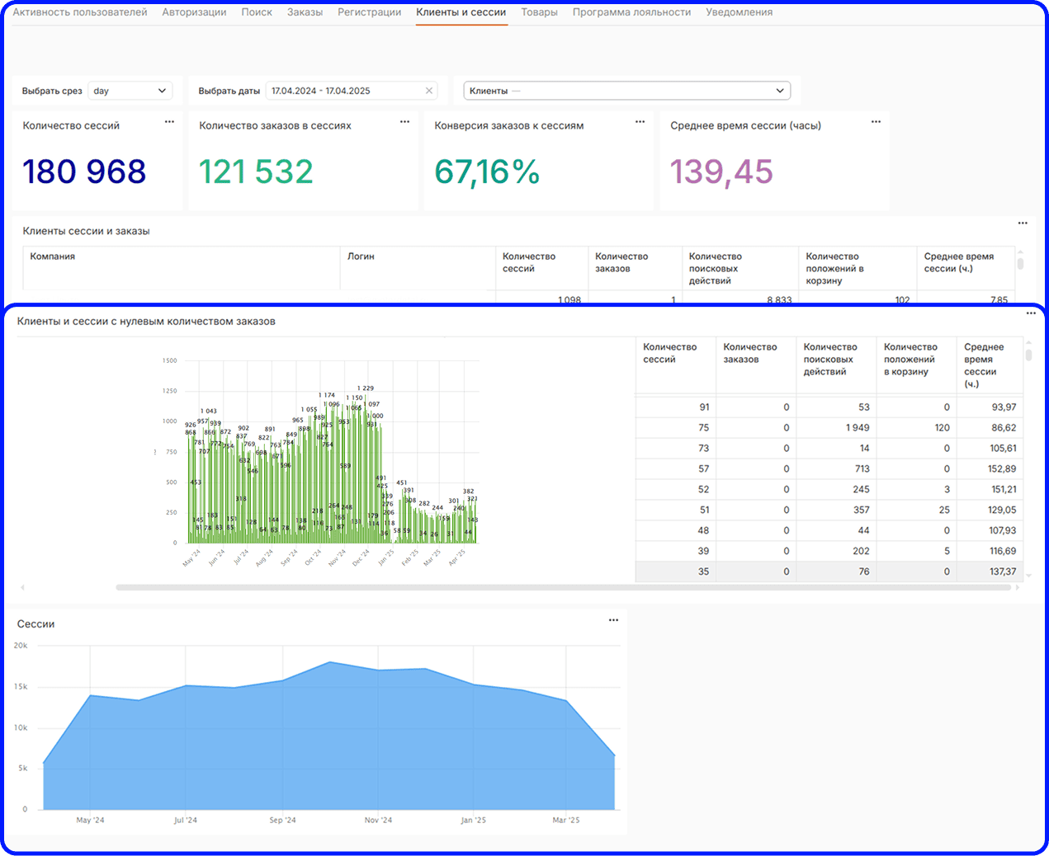Open options menu for Среднее время сессии card
Viewport: 1049px width, 856px height.
pos(876,122)
